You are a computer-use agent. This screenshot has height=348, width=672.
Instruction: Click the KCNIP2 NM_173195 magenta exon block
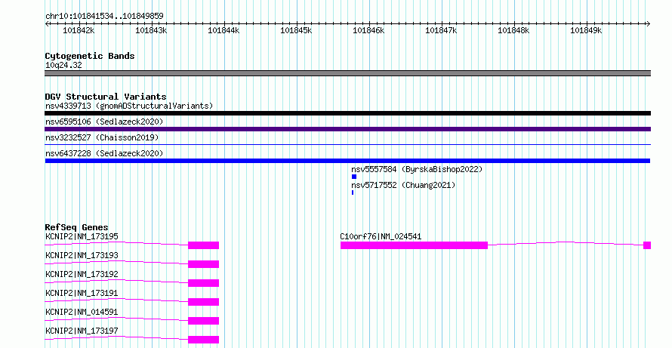[x=204, y=245]
